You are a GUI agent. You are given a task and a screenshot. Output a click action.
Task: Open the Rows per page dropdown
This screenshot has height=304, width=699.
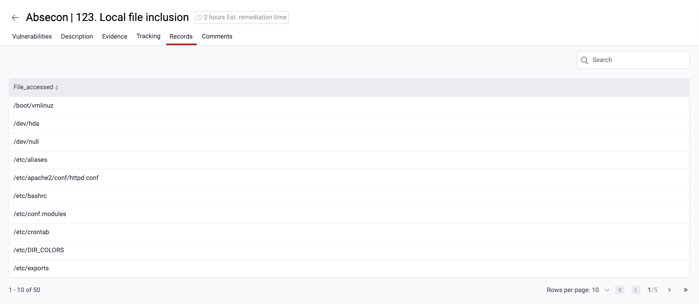(601, 290)
